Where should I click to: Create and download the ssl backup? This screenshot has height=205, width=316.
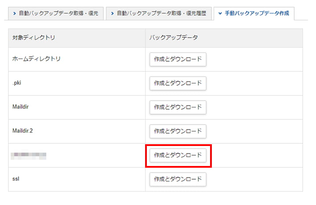178,179
